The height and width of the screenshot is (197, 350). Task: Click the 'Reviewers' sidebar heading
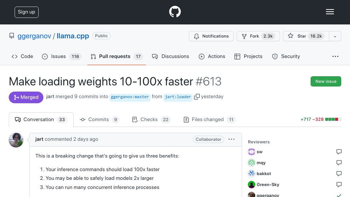click(x=259, y=142)
